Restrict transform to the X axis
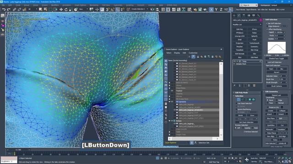The image size is (293, 164). (x=212, y=9)
